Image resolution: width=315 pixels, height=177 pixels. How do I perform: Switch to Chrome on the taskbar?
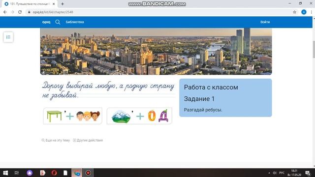77,173
